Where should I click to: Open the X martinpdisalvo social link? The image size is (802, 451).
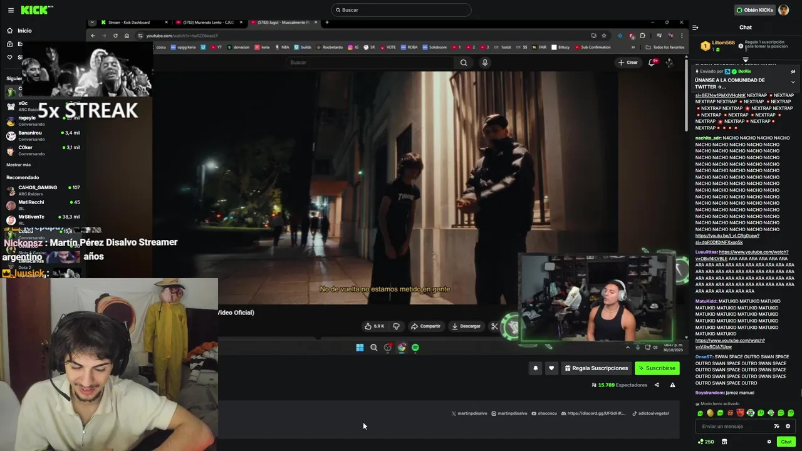(x=469, y=413)
